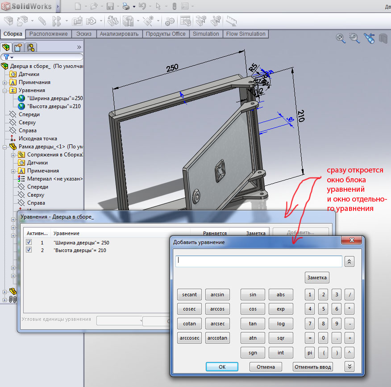
Task: Open the PropertyManager tab icon
Action: 18,47
